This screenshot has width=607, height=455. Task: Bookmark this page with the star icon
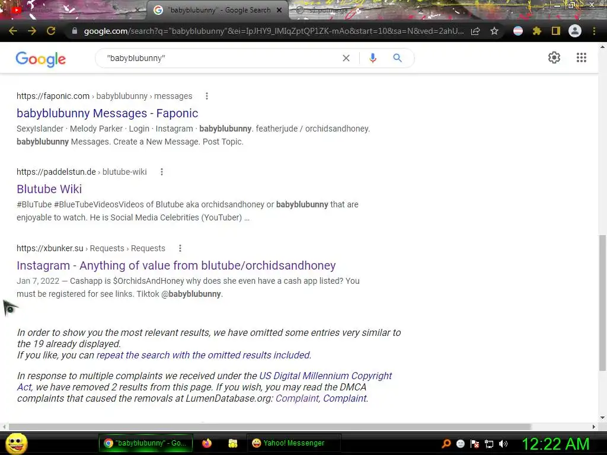(494, 31)
